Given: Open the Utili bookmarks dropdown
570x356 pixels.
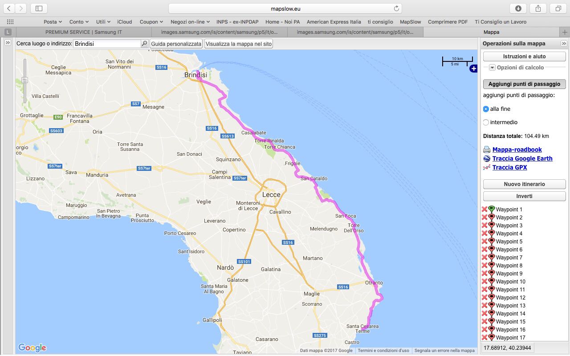Looking at the screenshot, I should tap(103, 22).
